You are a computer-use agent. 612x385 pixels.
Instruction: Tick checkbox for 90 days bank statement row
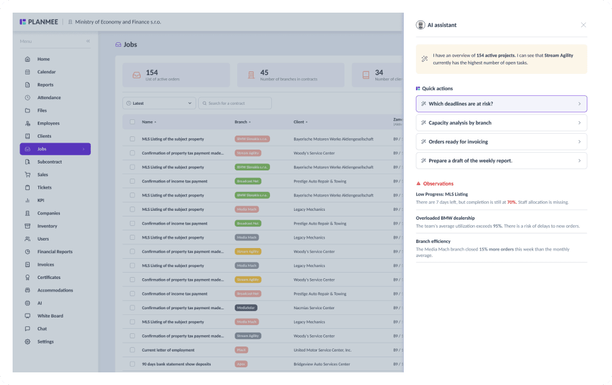coord(132,364)
